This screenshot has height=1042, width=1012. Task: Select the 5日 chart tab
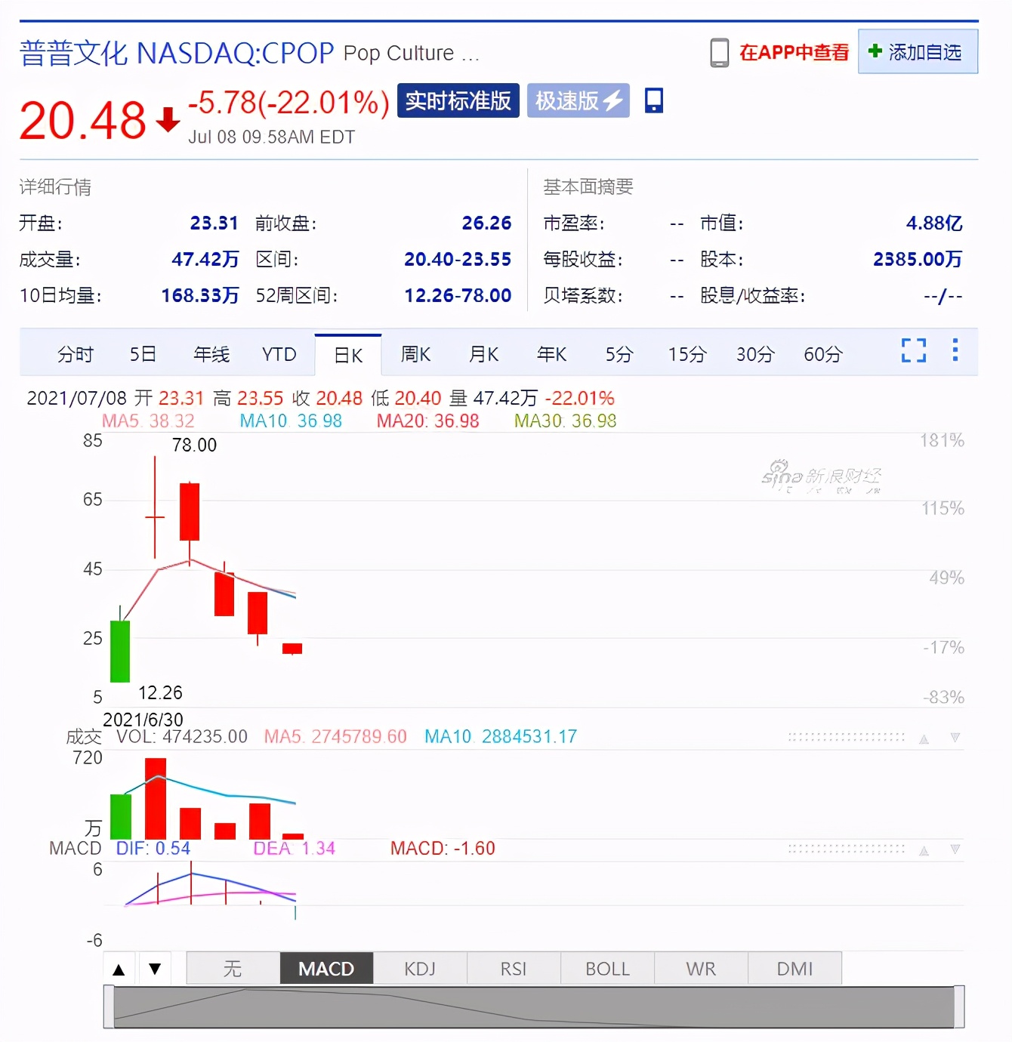pos(143,354)
